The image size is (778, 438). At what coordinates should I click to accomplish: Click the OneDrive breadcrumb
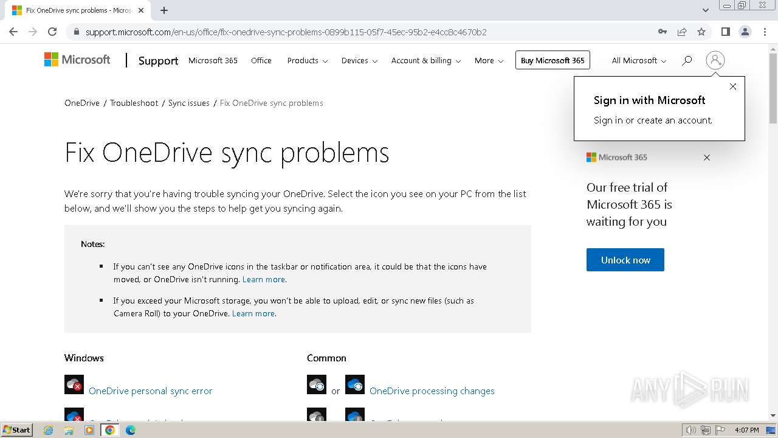click(82, 103)
